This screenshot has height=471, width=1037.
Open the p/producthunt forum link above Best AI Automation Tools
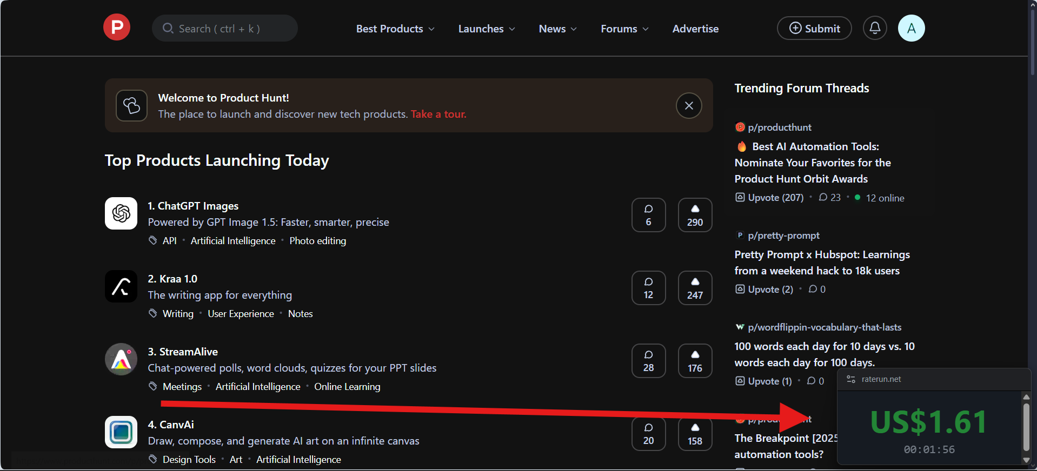coord(780,127)
